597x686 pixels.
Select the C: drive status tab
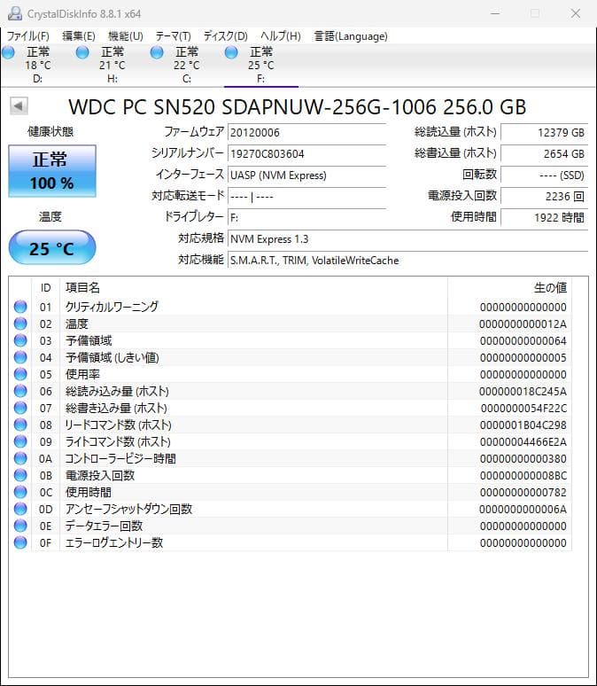[186, 66]
